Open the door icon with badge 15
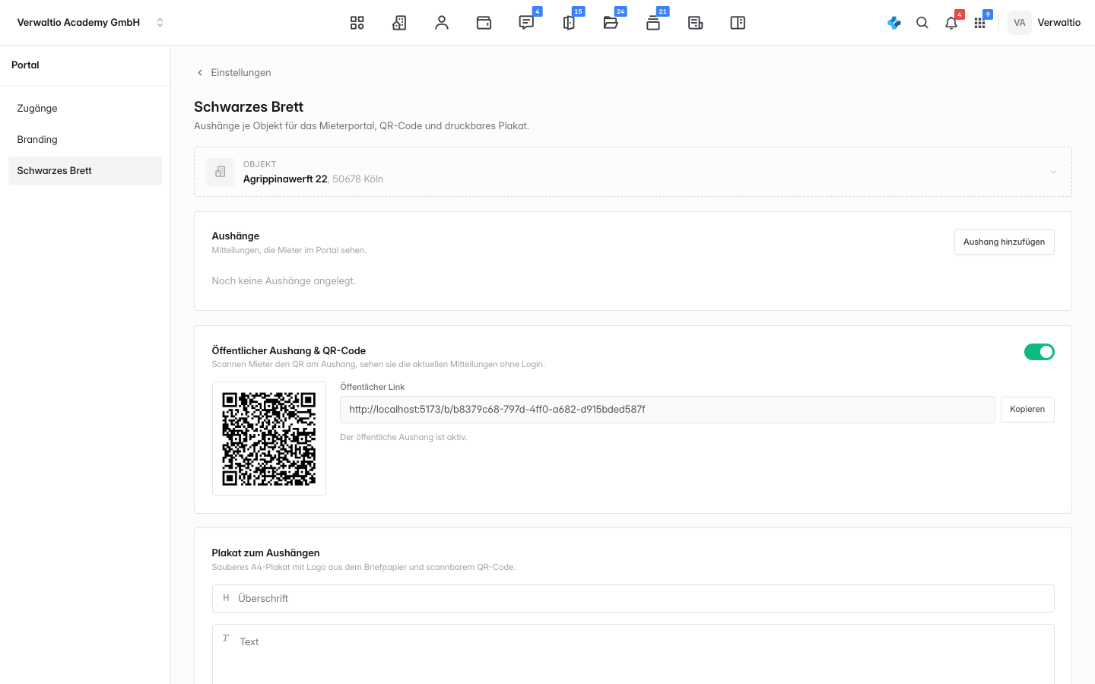 pos(569,23)
